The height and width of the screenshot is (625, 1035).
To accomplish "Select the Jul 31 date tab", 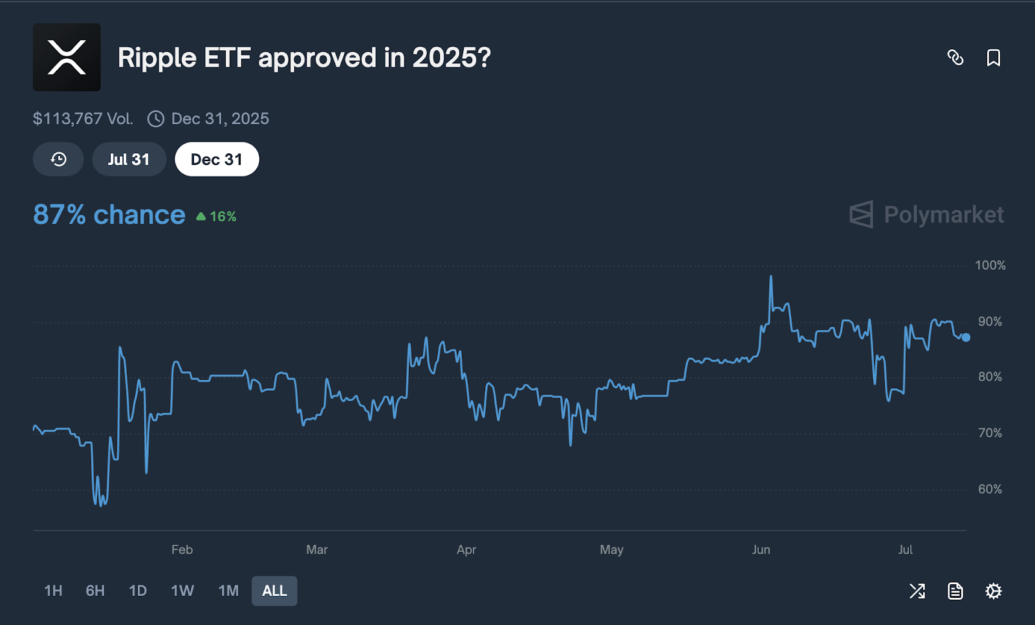I will click(x=129, y=159).
